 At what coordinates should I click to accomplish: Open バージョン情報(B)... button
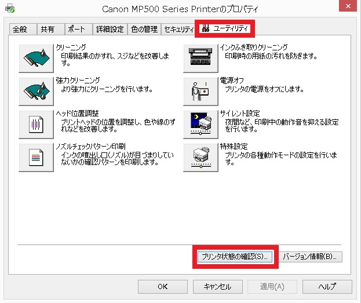[x=311, y=257]
